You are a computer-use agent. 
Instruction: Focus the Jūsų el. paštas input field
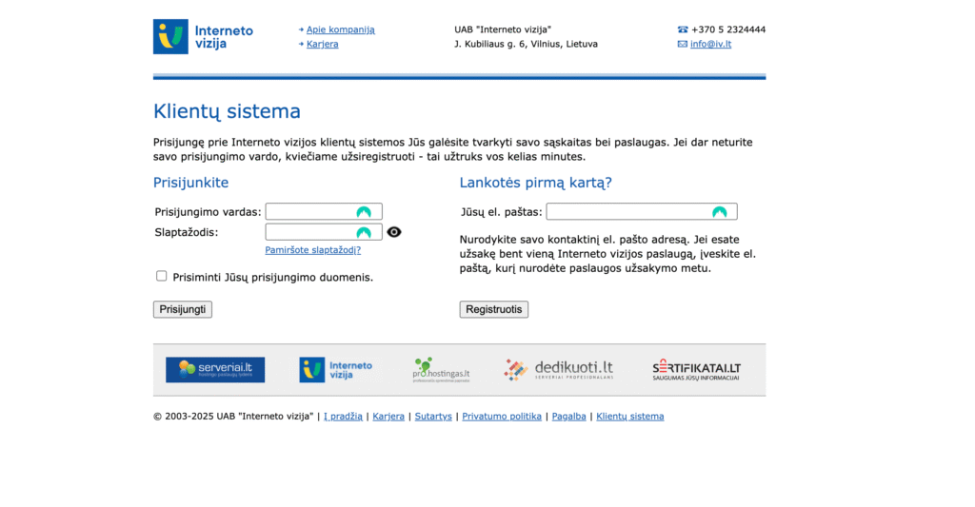642,212
